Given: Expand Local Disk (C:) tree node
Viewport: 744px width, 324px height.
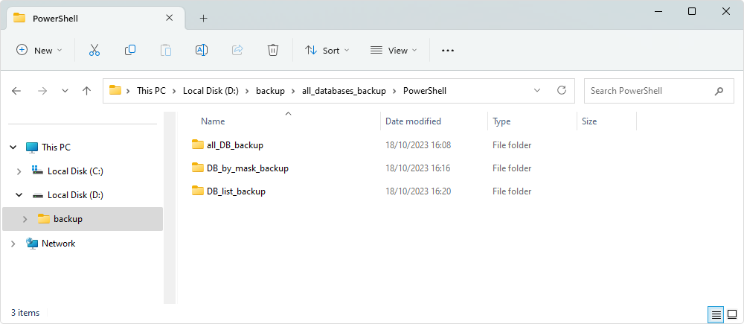Looking at the screenshot, I should [19, 171].
